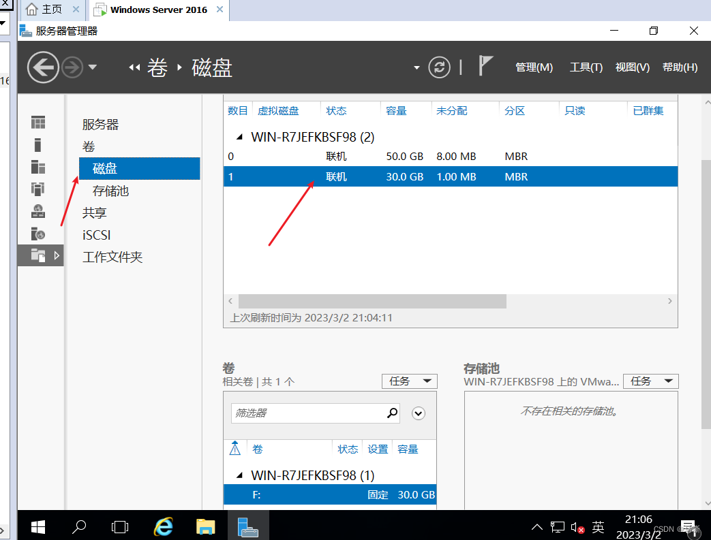Click the breadcrumb double-arrow before 卷
The width and height of the screenshot is (711, 540).
(134, 67)
